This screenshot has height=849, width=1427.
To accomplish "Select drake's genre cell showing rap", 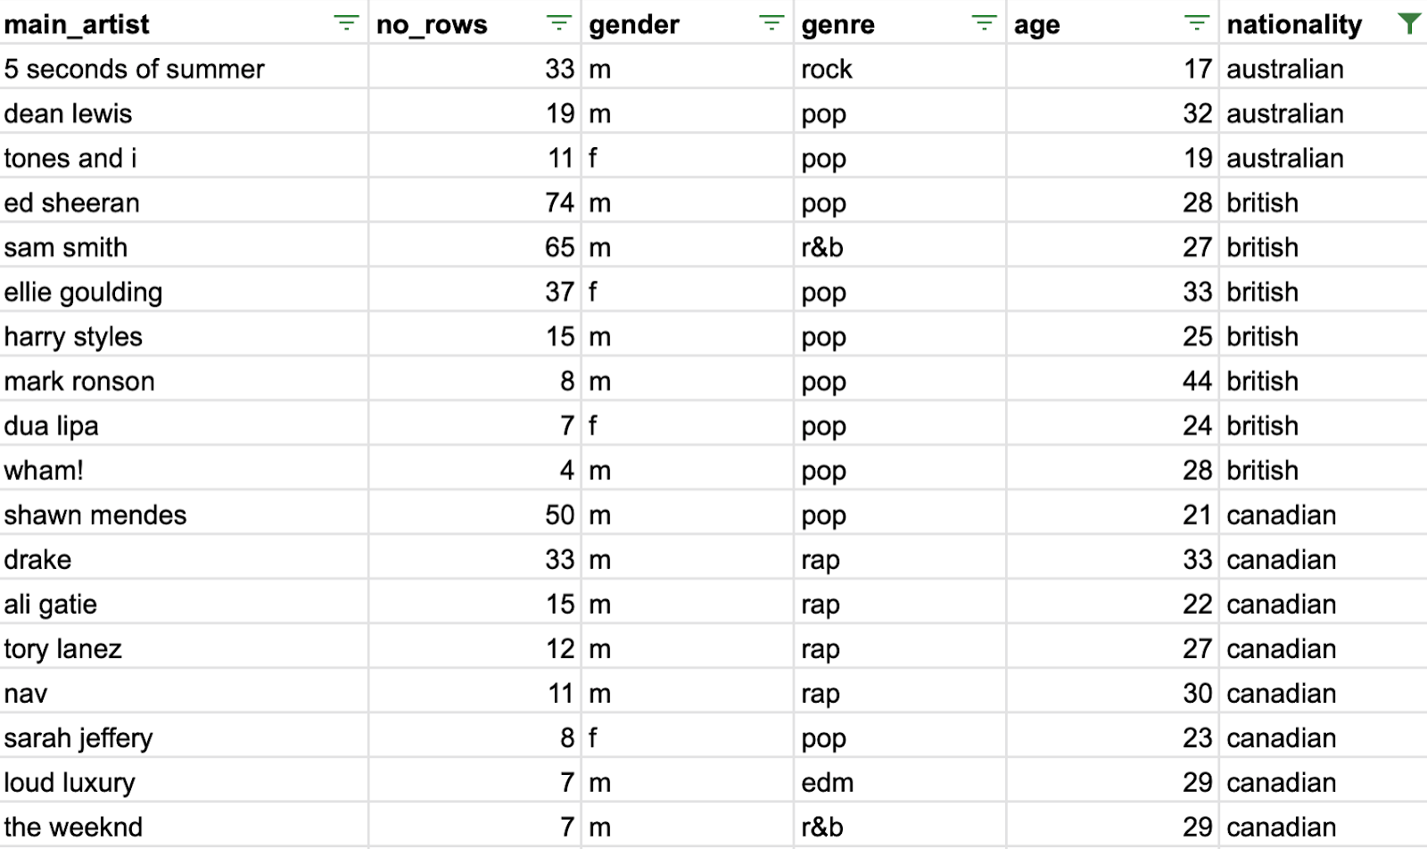I will [900, 557].
